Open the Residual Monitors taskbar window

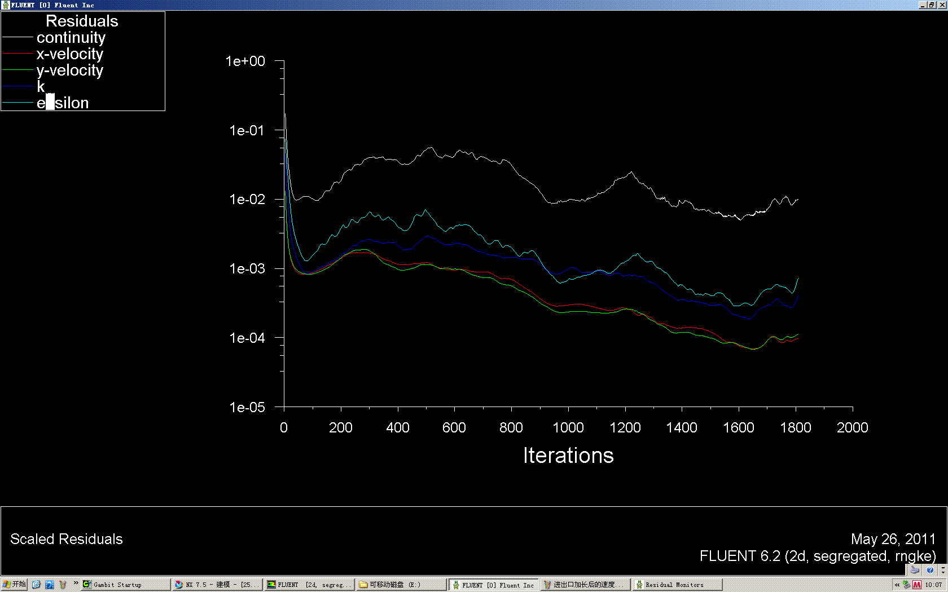pyautogui.click(x=676, y=585)
